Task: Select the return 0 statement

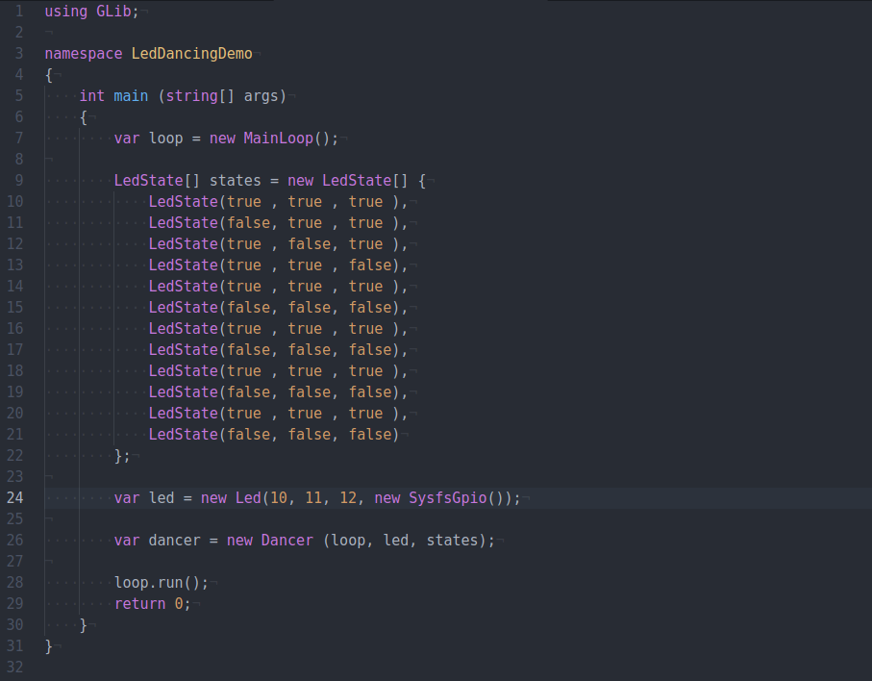Action: (151, 603)
